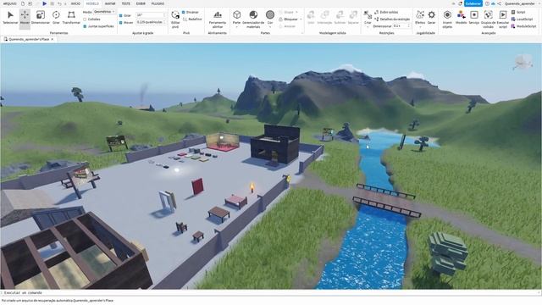Screen dimensions: 542x305
Task: Expand the Criar restriction dropdown arrow
Action: (x=368, y=27)
